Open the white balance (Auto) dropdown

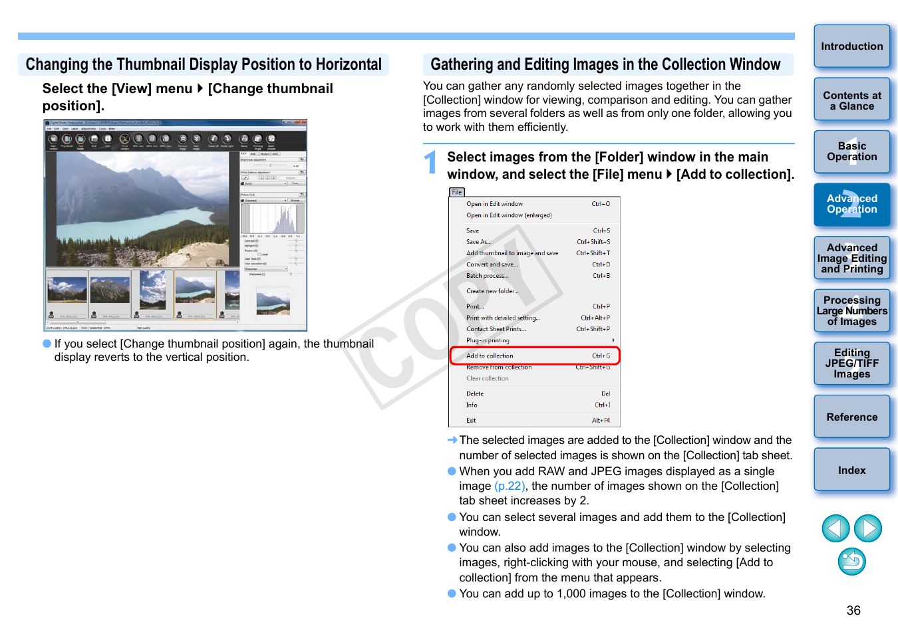(x=263, y=183)
